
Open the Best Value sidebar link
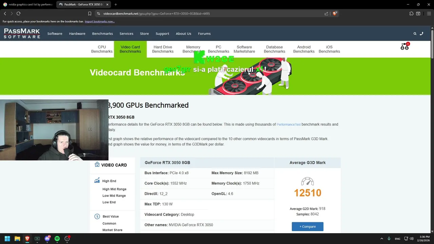(111, 216)
